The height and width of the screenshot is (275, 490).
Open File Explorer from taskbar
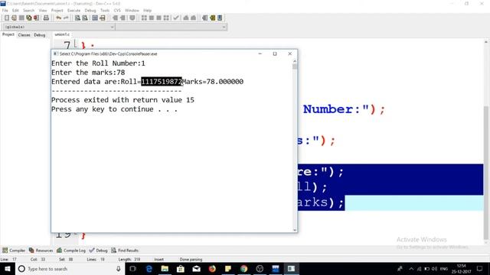point(165,269)
